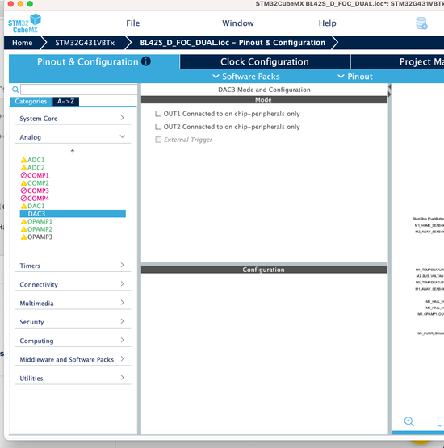Click the info icon beside Pinout & Configuration
This screenshot has height=448, width=444.
[x=146, y=61]
